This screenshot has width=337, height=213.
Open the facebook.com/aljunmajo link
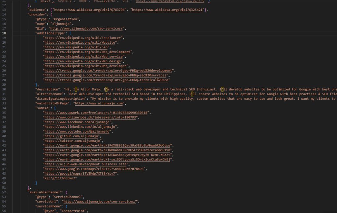[x=77, y=122]
